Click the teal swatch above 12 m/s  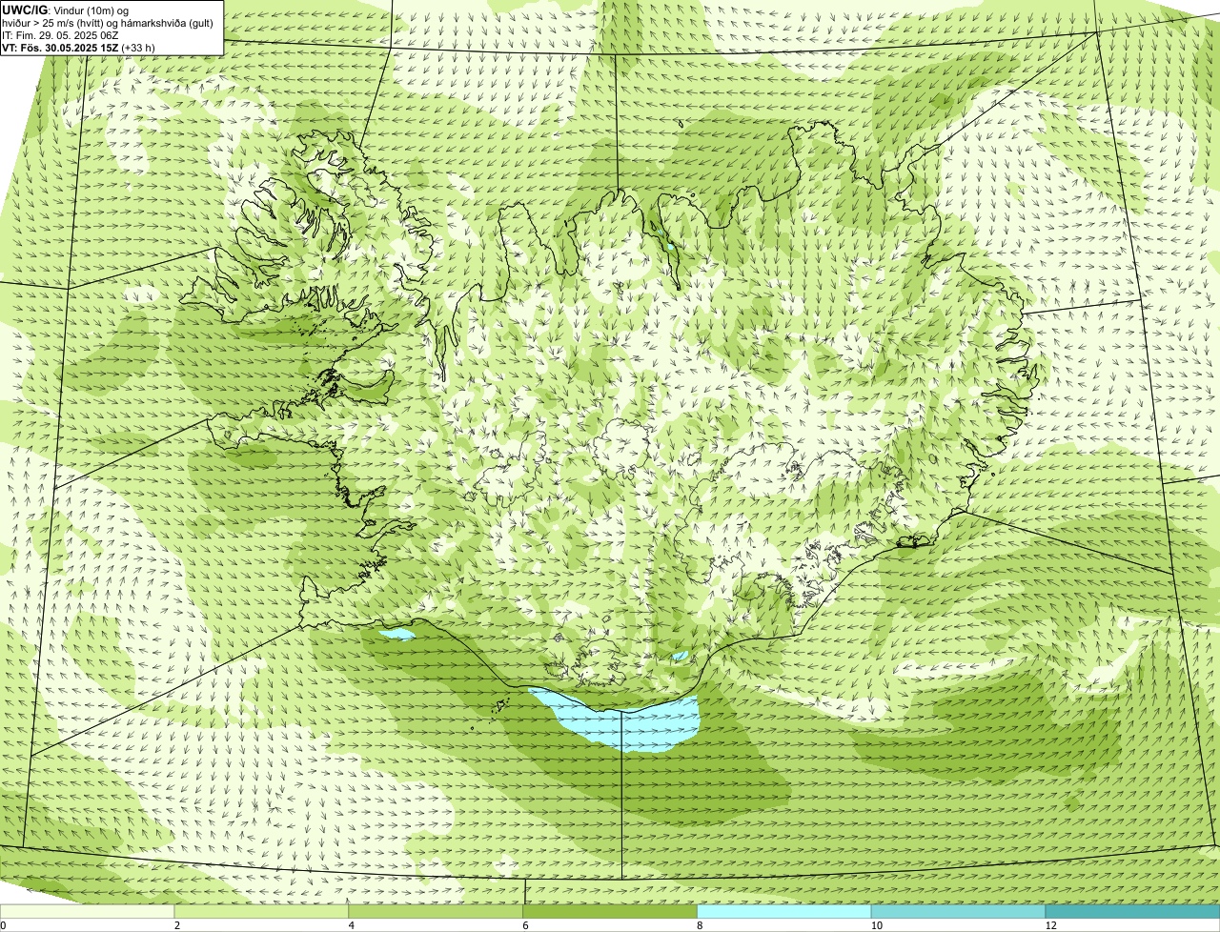pos(1132,911)
